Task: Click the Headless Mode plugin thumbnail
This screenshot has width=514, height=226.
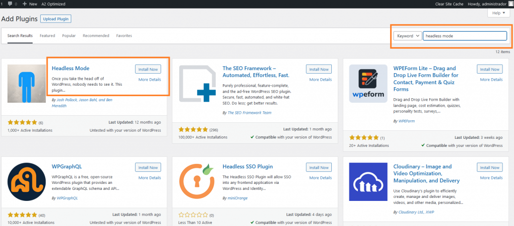Action: (x=27, y=84)
